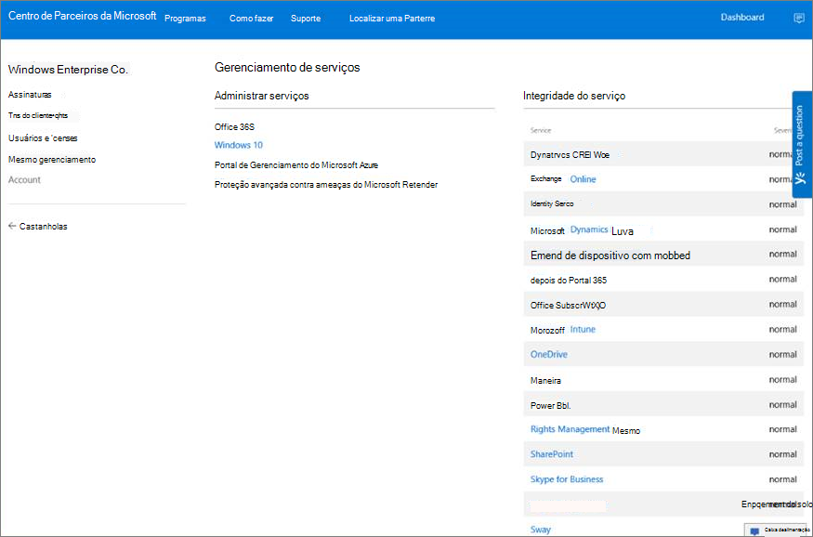Click depois do Portal 365 row text
Viewport: 813px width, 537px height.
pos(569,280)
